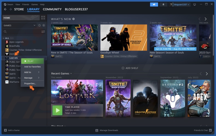The width and height of the screenshot is (216, 136).
Task: Switch to Big Picture mode monitor icon
Action: (194, 5)
